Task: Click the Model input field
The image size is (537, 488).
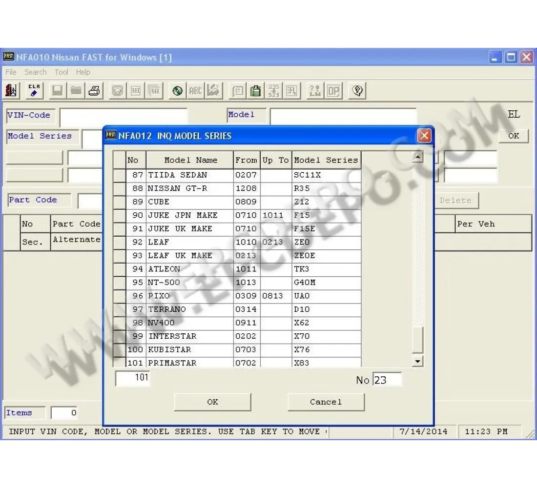Action: coord(343,117)
